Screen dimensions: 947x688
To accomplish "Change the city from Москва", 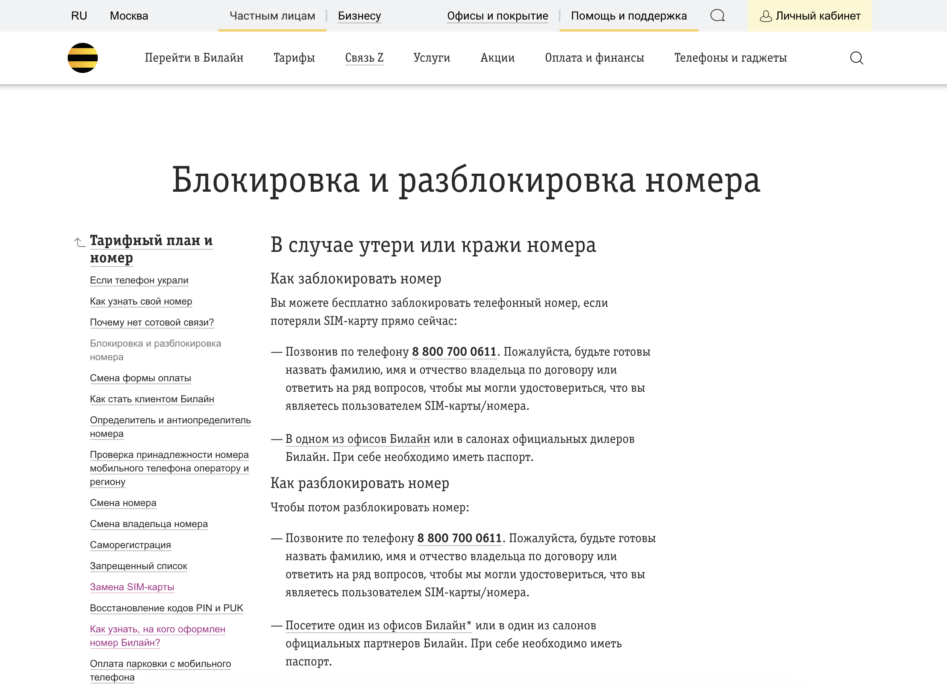I will click(128, 16).
